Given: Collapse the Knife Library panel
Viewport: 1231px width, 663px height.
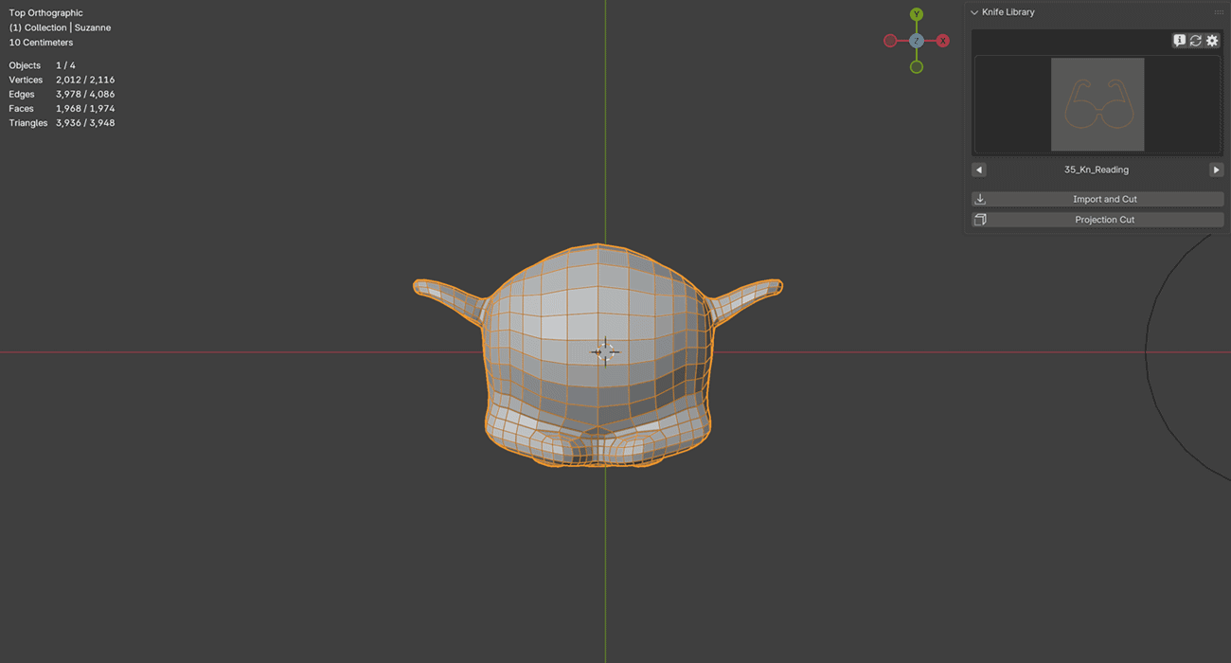Looking at the screenshot, I should [x=974, y=12].
